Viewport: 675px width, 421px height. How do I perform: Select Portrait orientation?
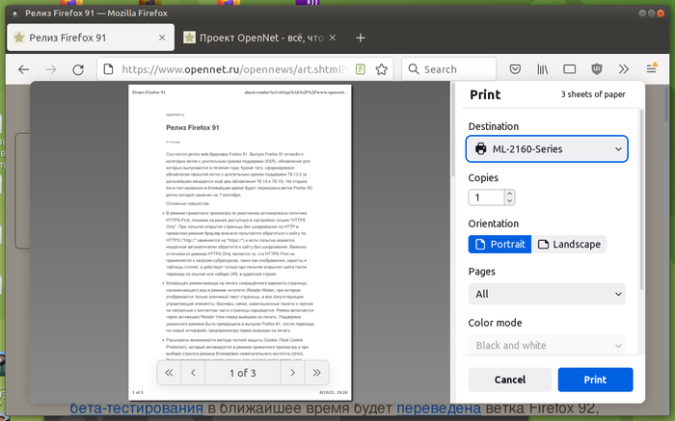pyautogui.click(x=499, y=245)
